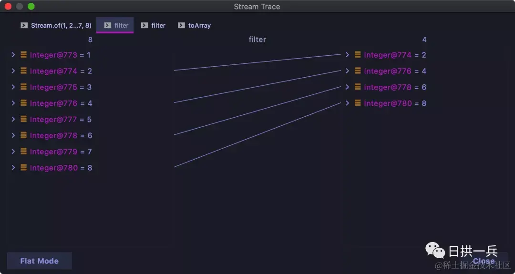Click console icon on second filter tab
515x274 pixels.
144,25
